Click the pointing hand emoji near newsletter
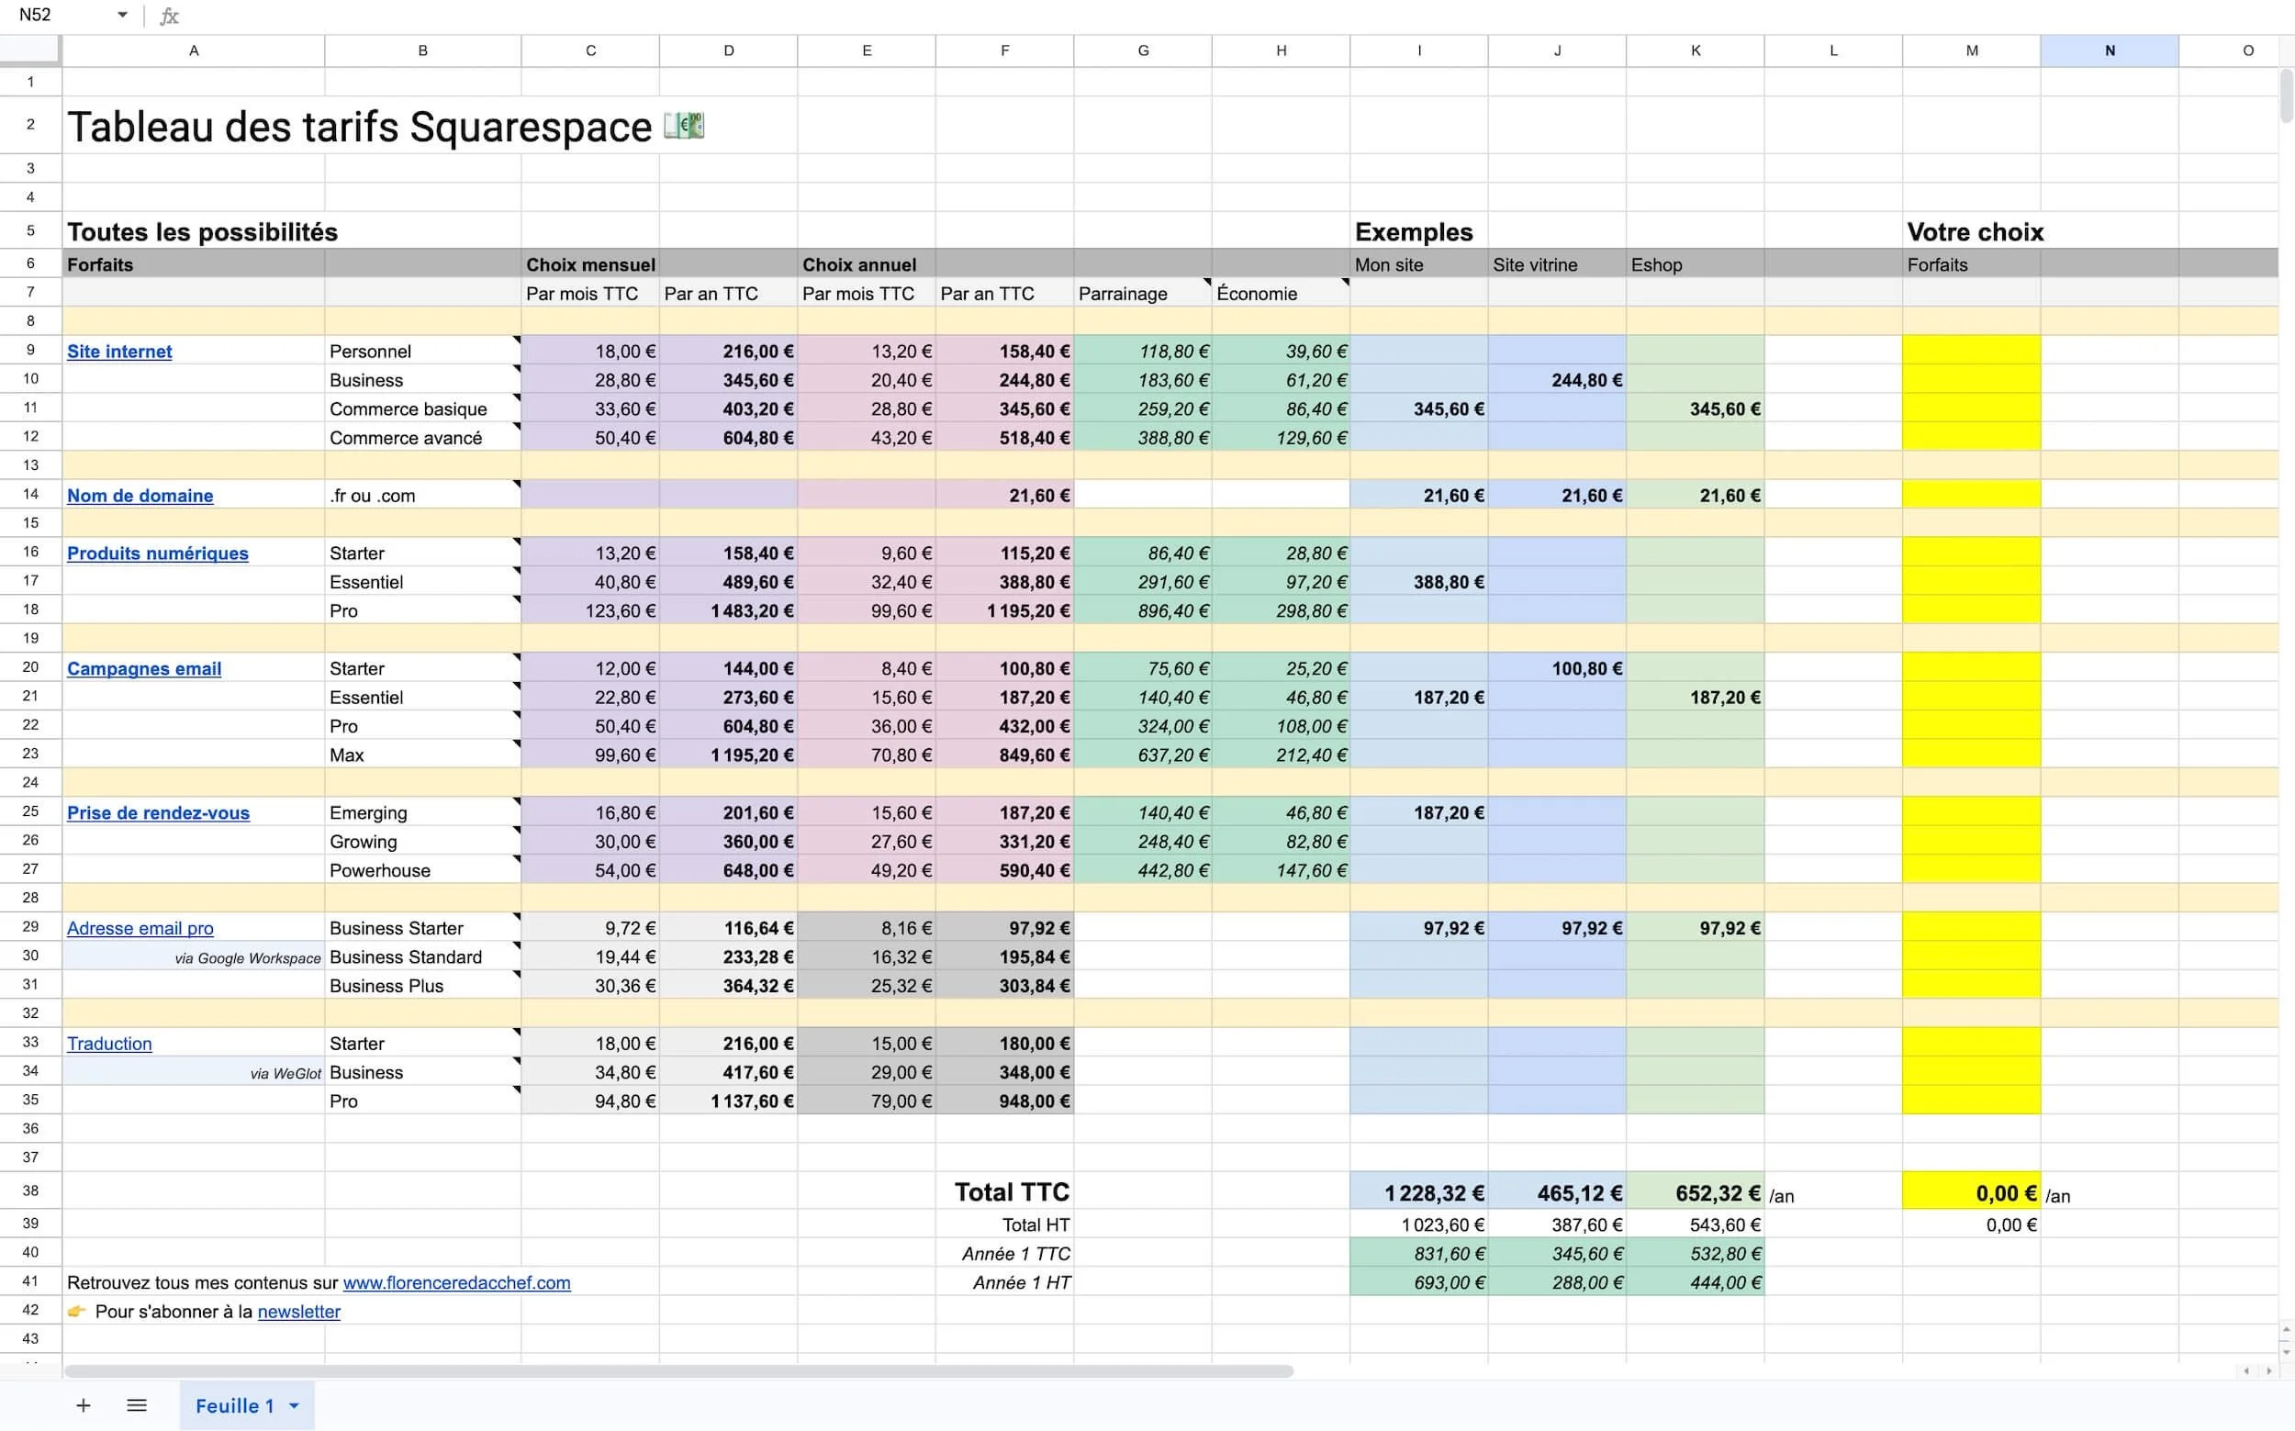The width and height of the screenshot is (2295, 1431). [x=77, y=1312]
